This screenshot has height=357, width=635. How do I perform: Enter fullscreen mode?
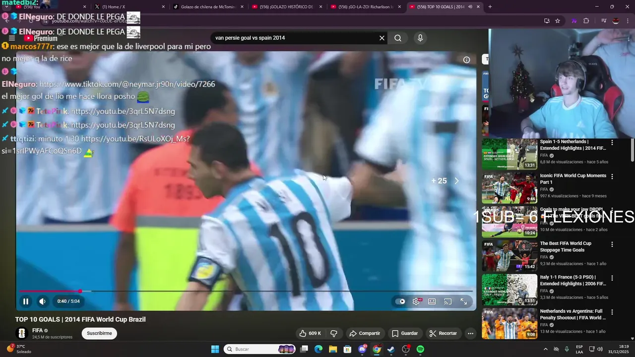[464, 301]
